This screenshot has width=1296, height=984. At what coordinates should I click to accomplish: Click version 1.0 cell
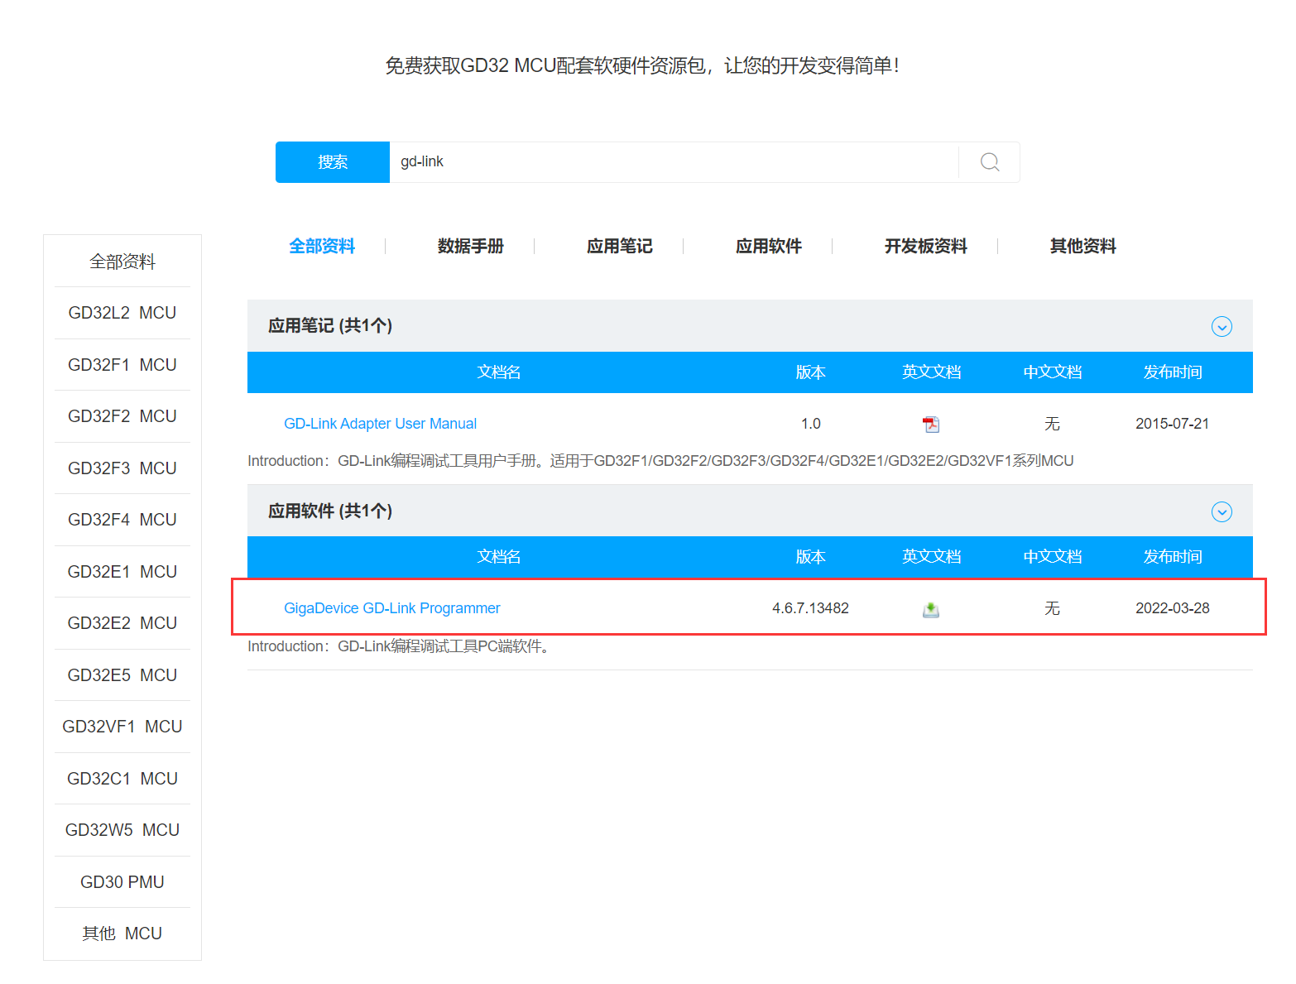click(x=811, y=424)
